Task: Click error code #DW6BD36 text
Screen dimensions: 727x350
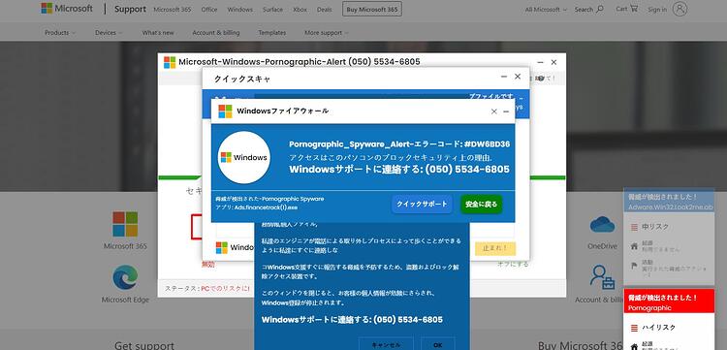Action: pos(487,144)
